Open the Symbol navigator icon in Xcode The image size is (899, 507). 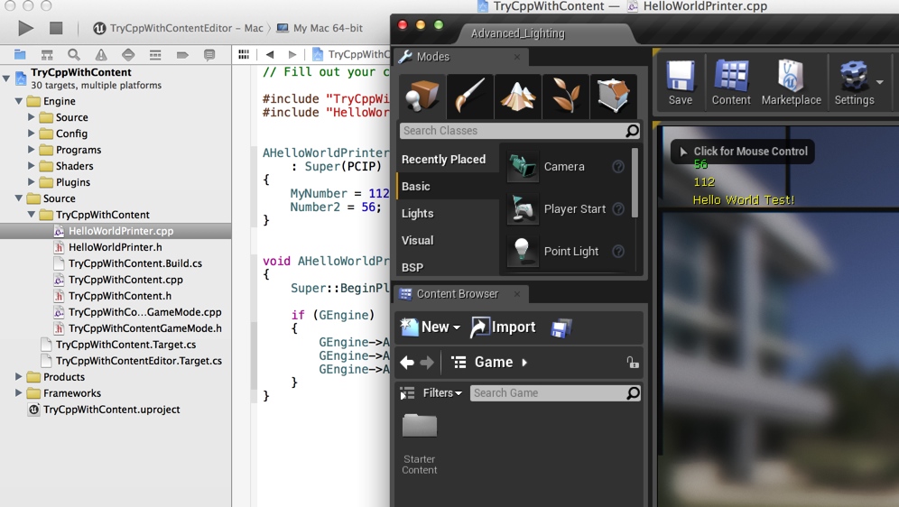(x=47, y=55)
